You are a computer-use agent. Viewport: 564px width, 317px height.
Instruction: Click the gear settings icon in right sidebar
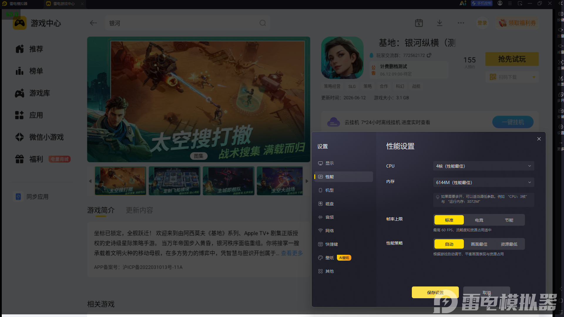point(560,127)
